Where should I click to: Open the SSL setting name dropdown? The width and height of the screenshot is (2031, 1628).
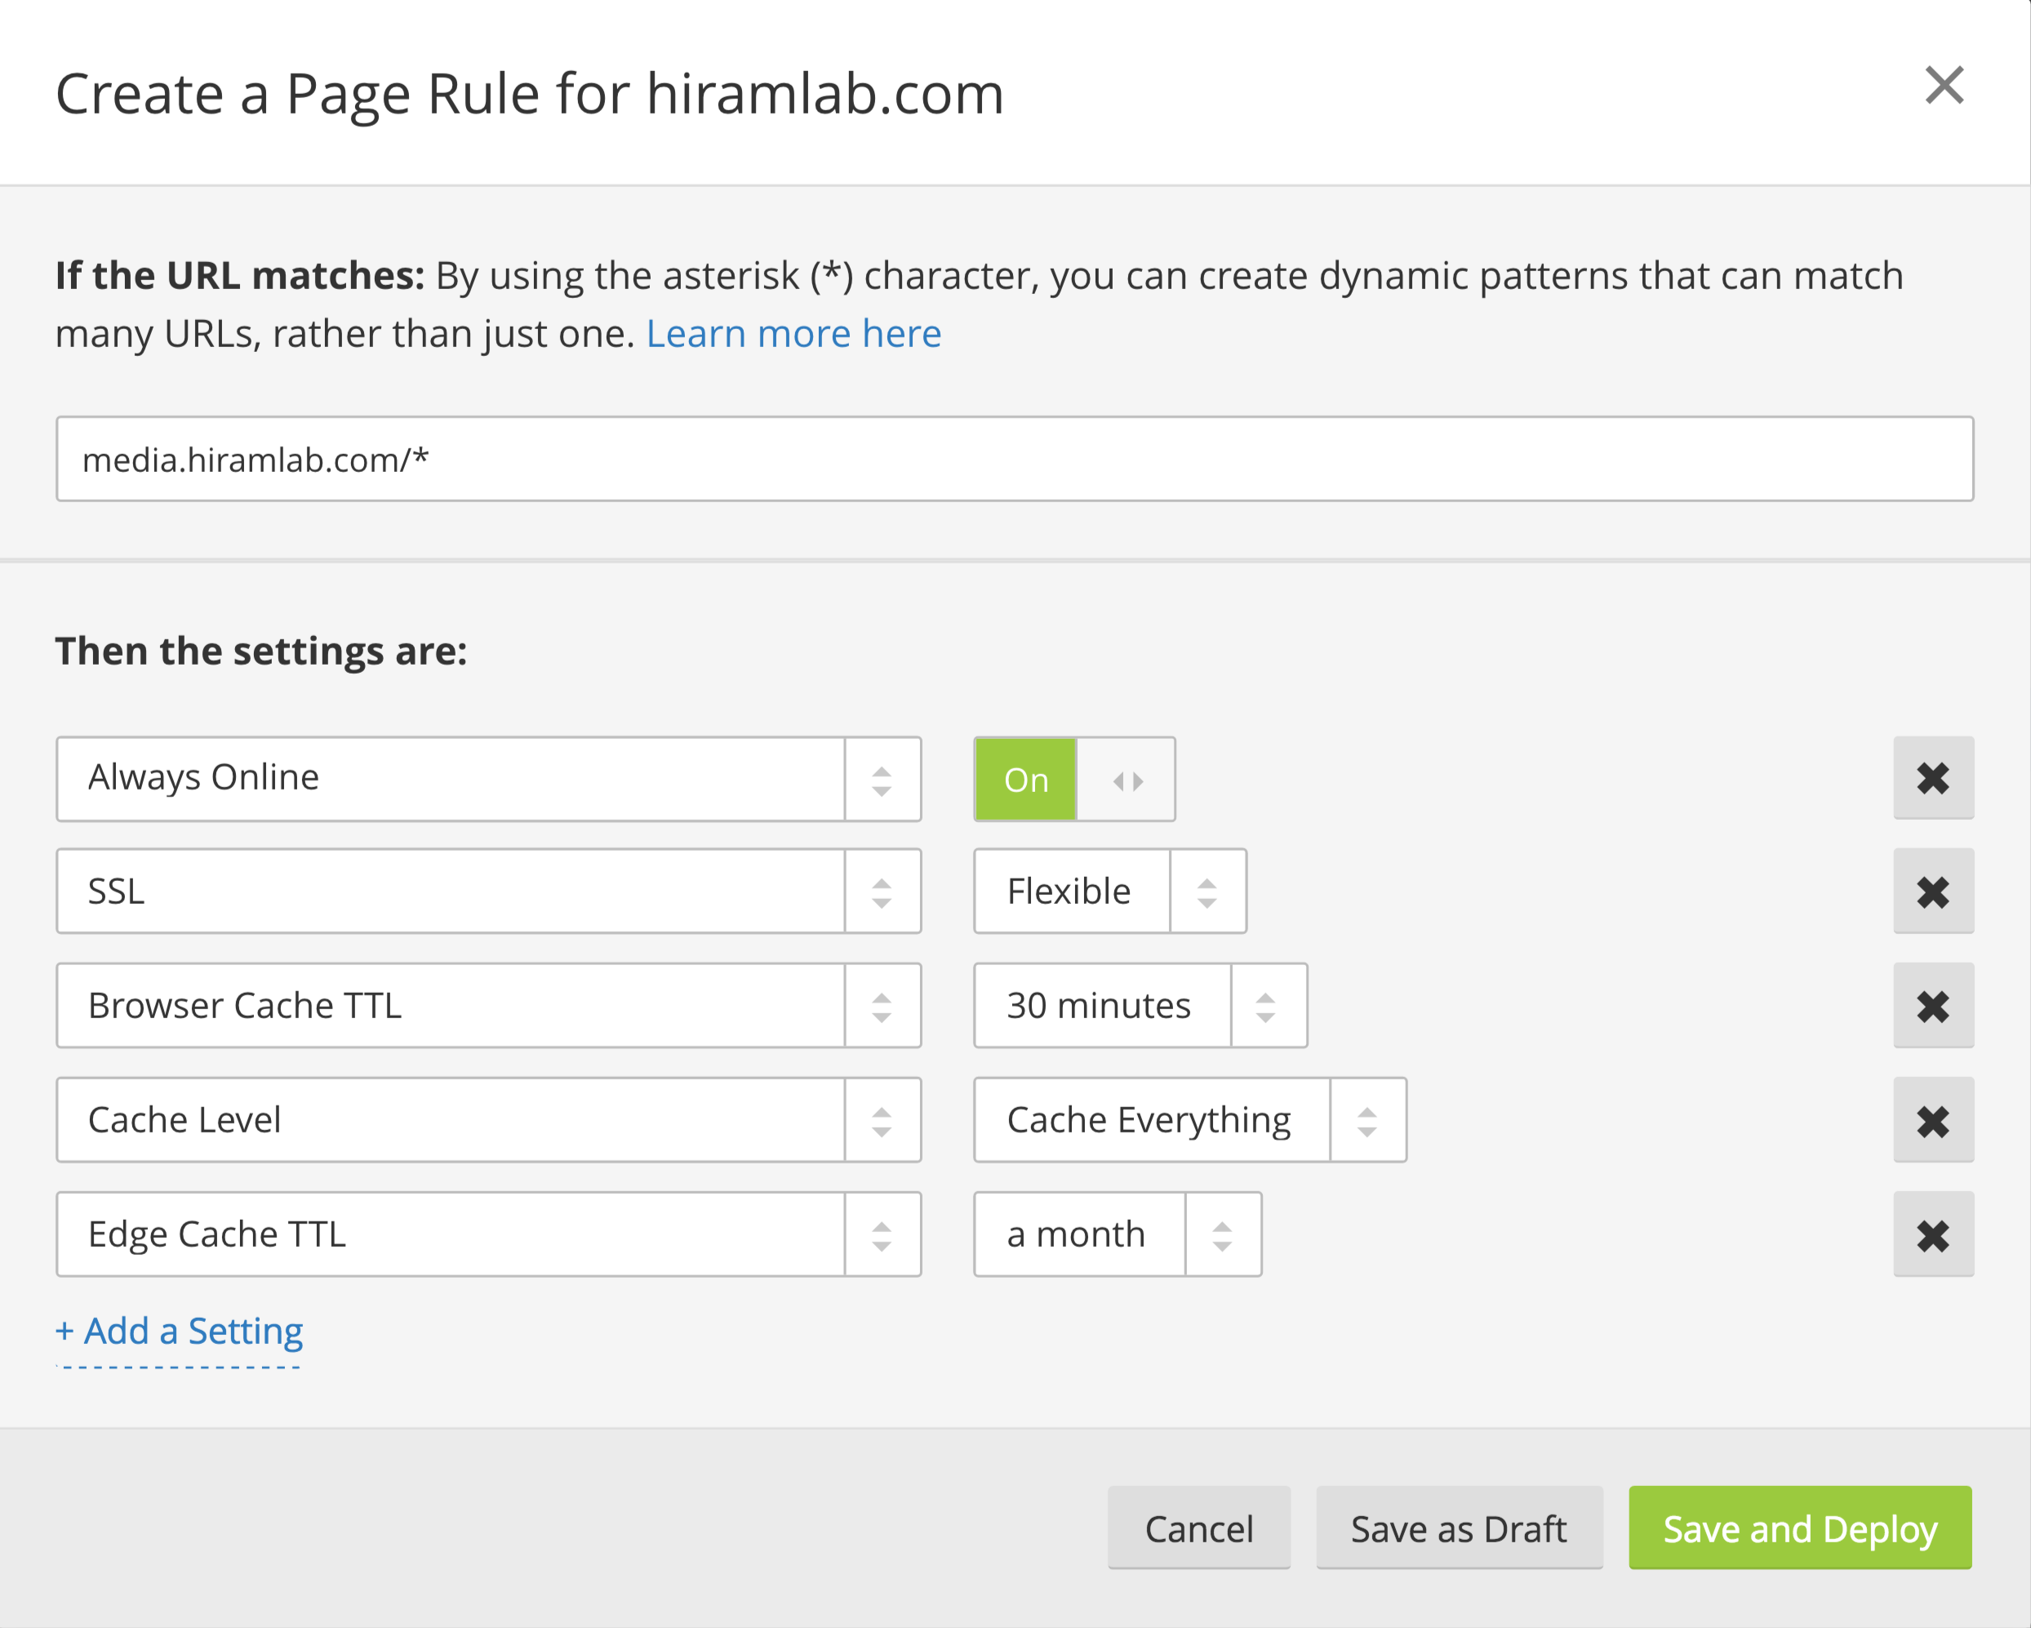488,892
